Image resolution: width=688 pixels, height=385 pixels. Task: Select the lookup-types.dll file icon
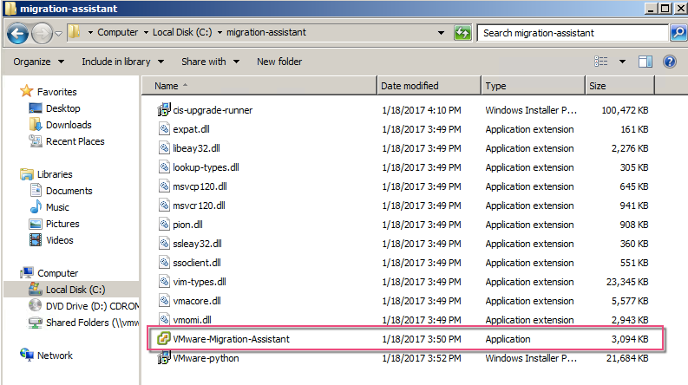click(164, 167)
